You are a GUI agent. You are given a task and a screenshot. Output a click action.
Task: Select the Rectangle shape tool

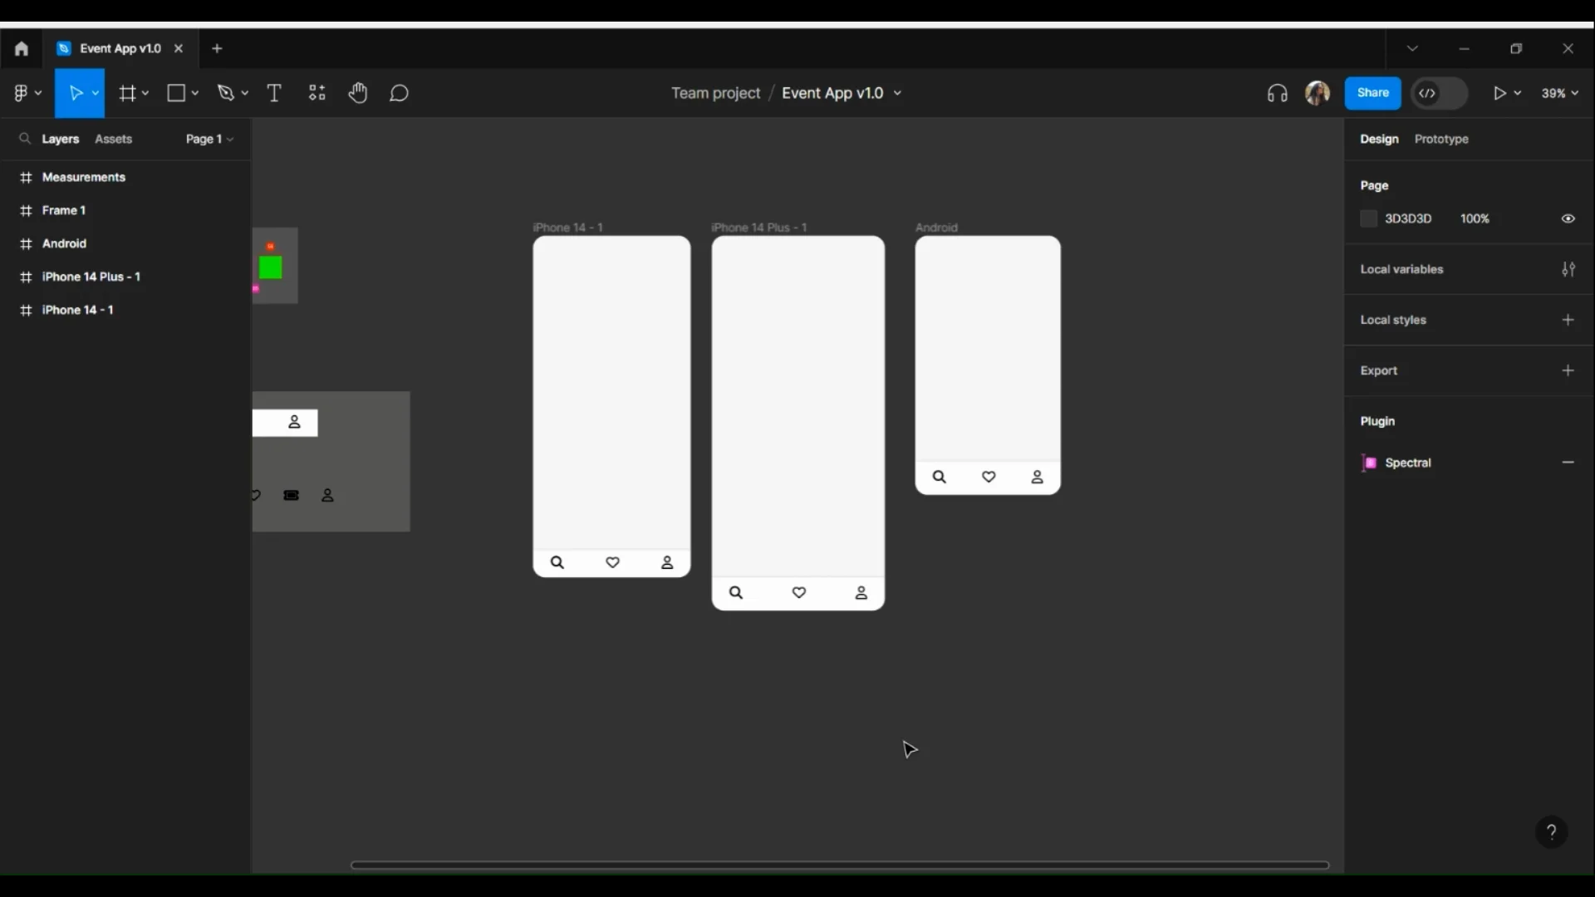point(175,93)
